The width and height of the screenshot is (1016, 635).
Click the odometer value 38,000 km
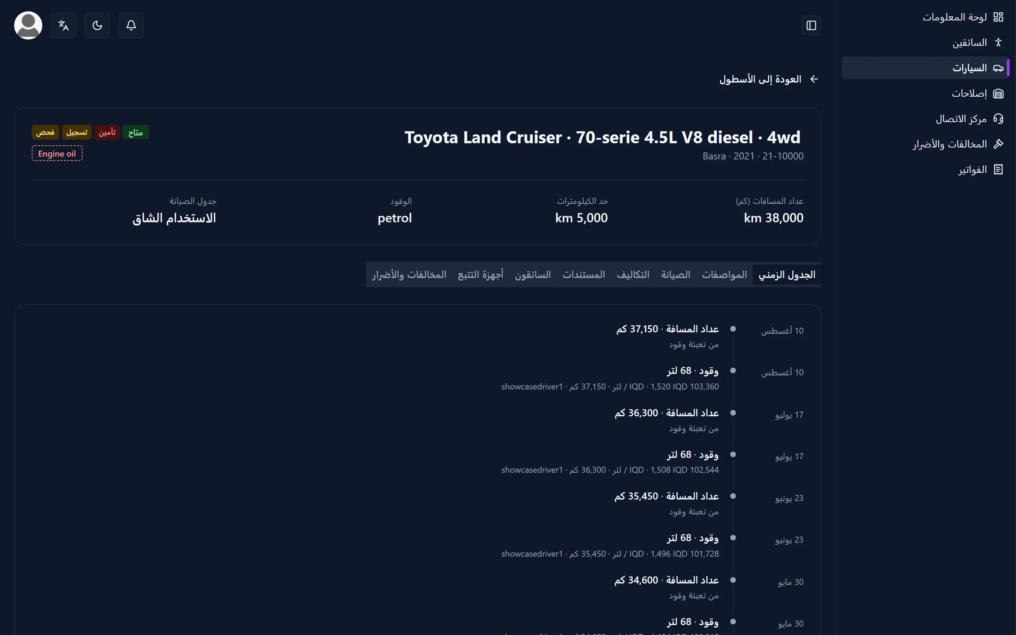773,218
